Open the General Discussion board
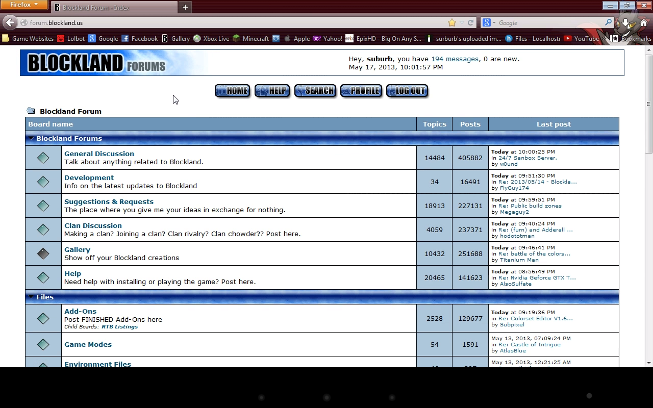Image resolution: width=653 pixels, height=408 pixels. 99,154
